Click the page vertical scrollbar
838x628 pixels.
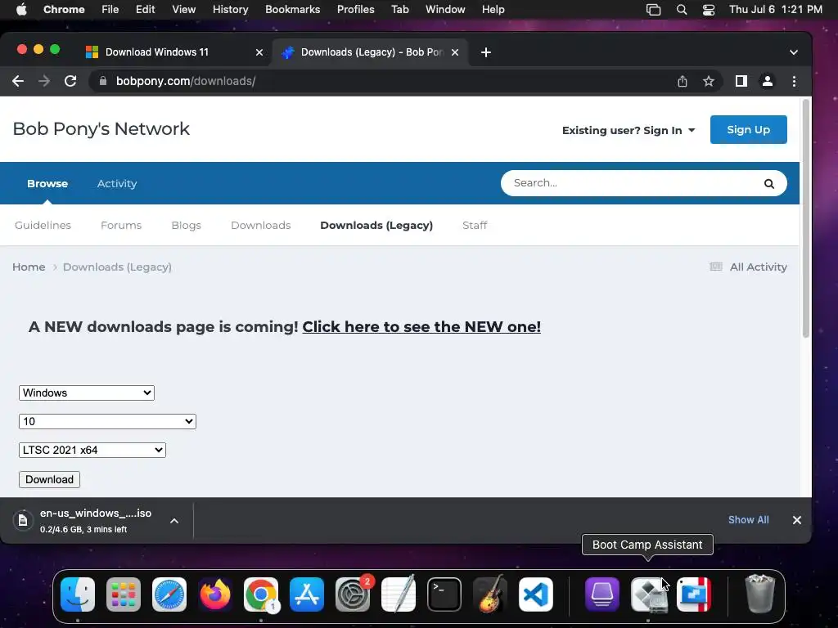[805, 219]
